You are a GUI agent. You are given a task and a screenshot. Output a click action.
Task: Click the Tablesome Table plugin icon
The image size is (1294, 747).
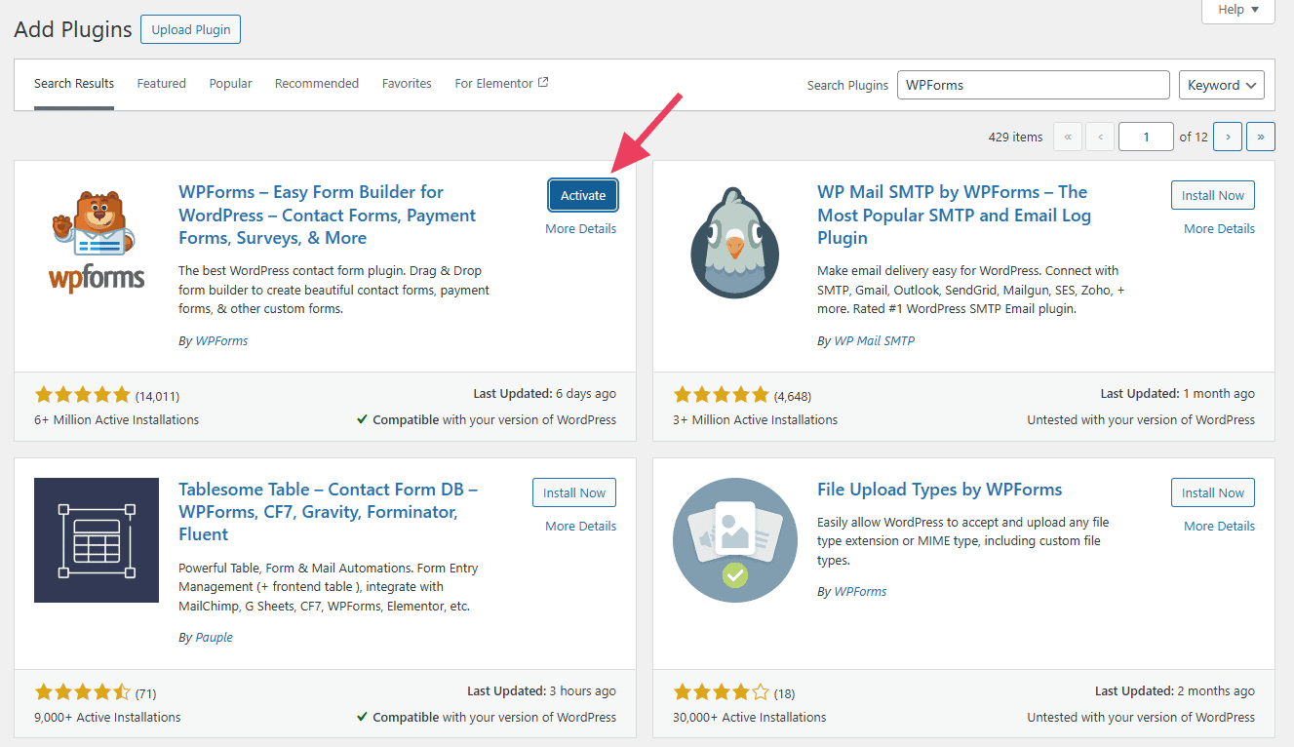[97, 540]
